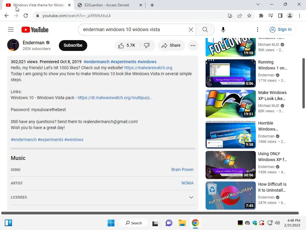
Task: Open Widgets panel on taskbar
Action: pyautogui.click(x=8, y=223)
